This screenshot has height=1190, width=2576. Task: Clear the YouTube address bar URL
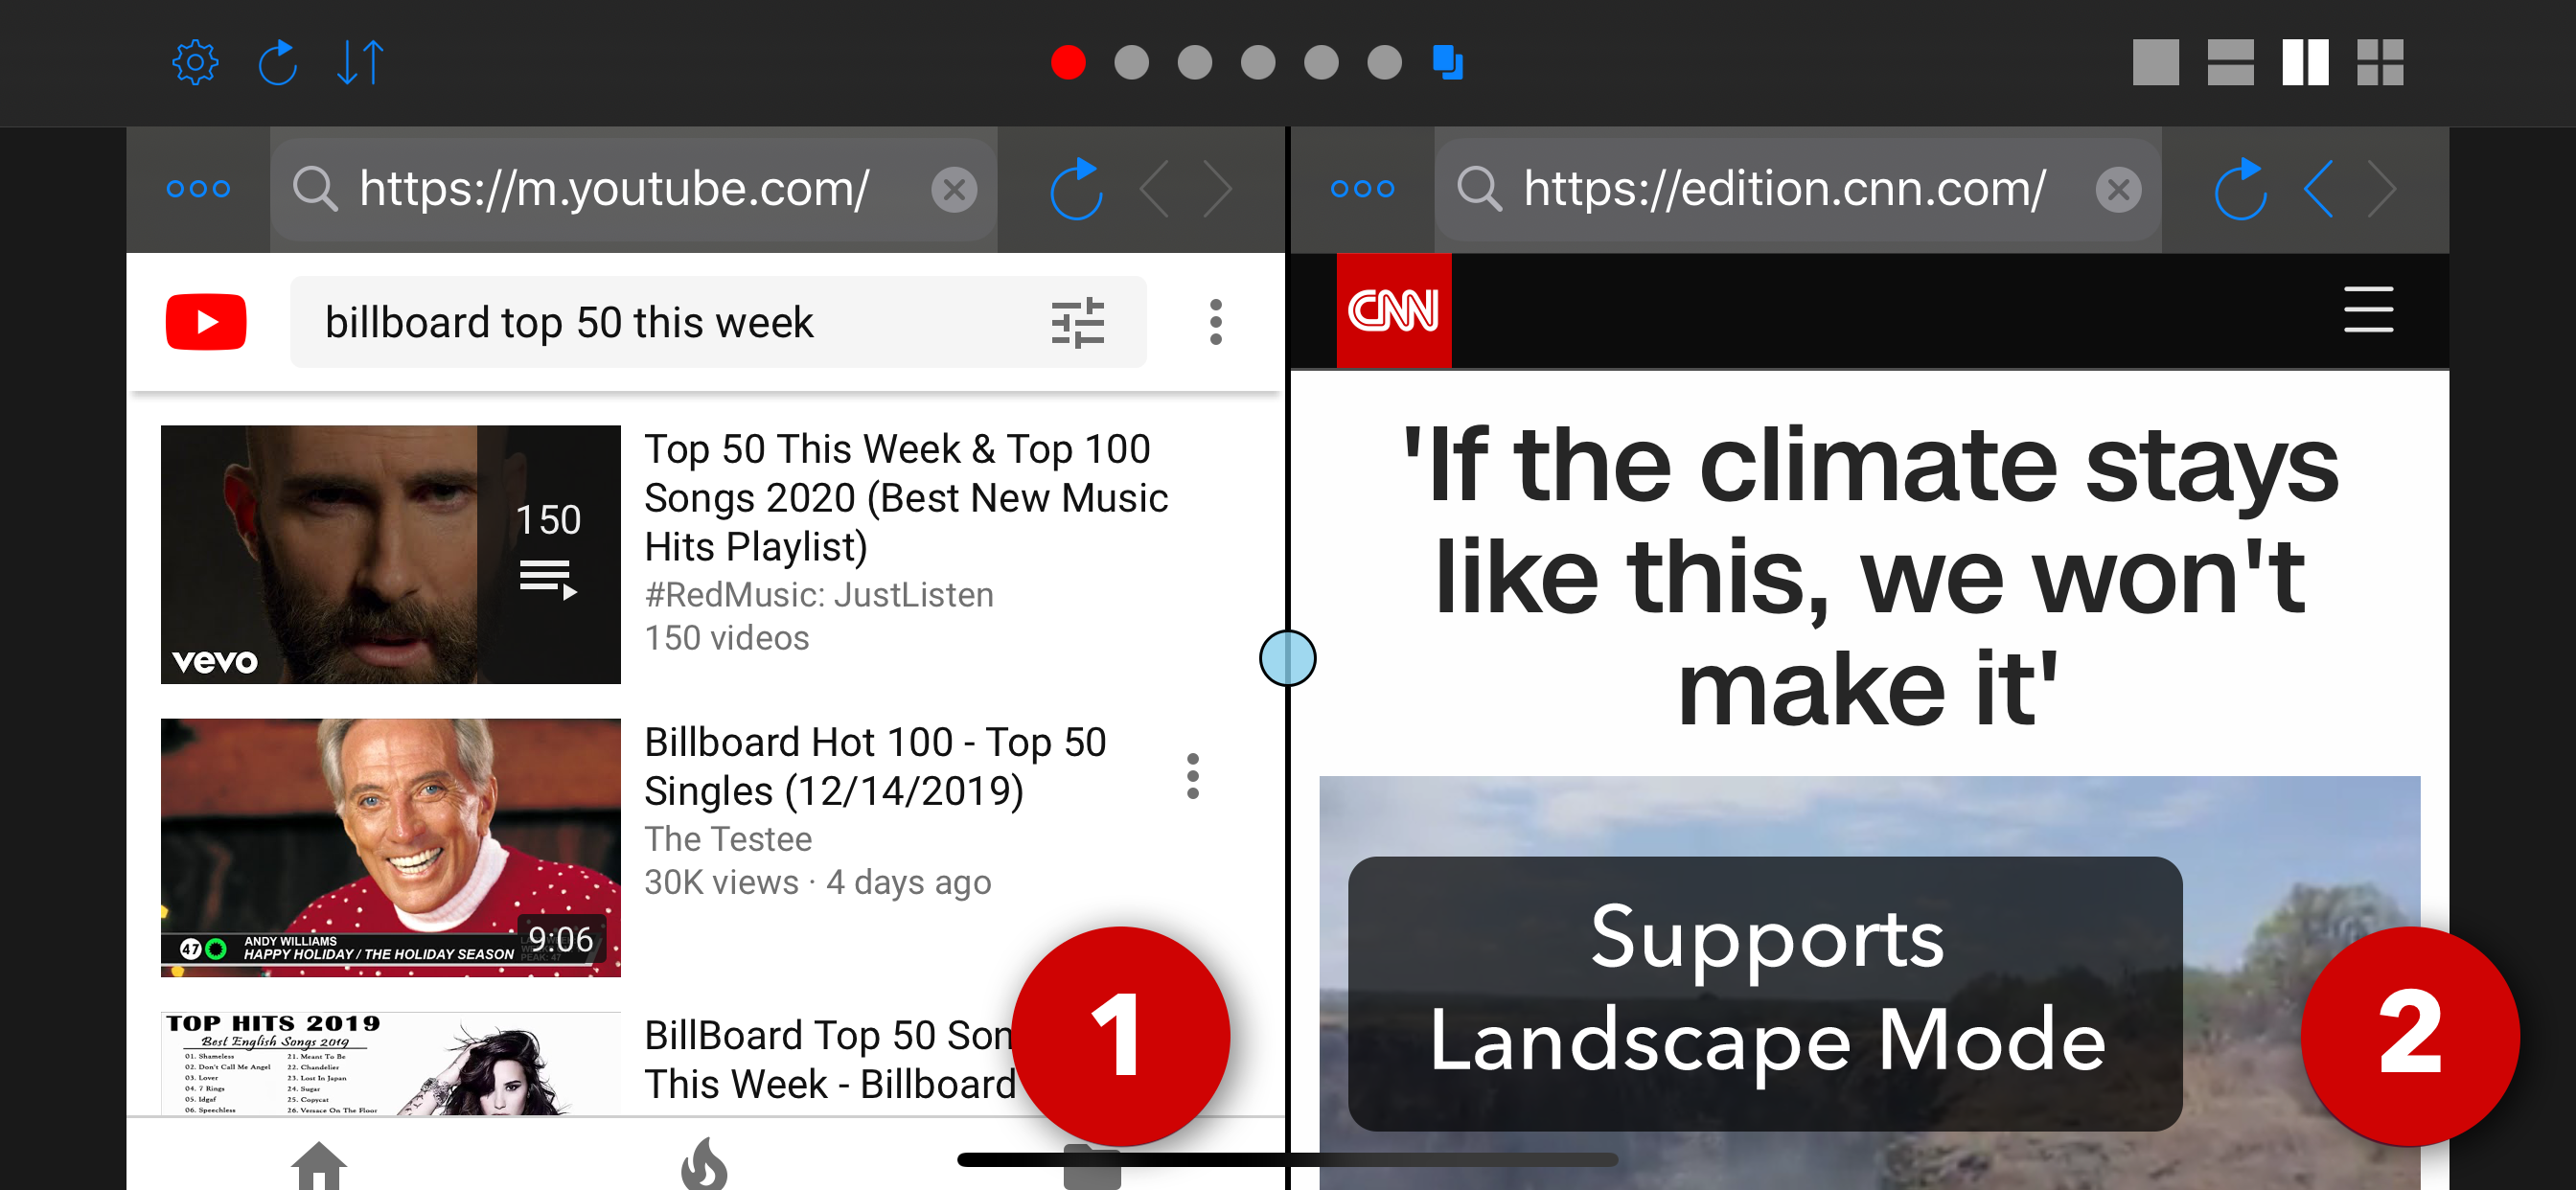(954, 189)
